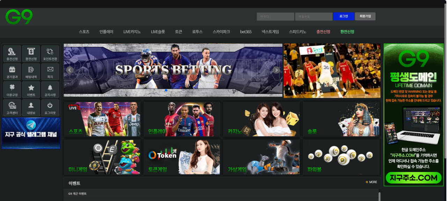Open the Telegram channel banner in sidebar

point(31,133)
